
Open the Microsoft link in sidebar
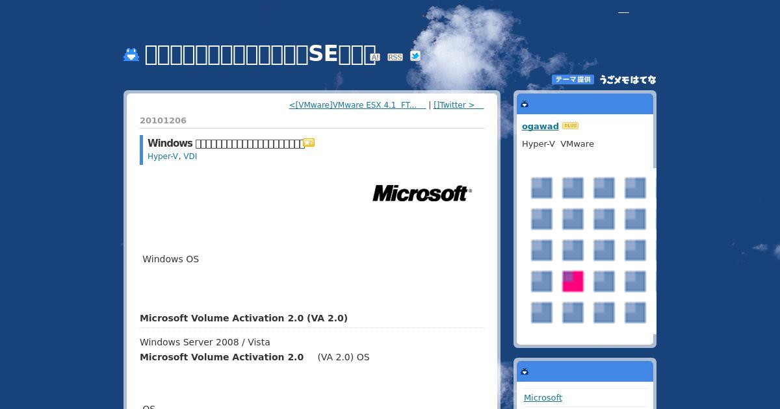(x=543, y=397)
